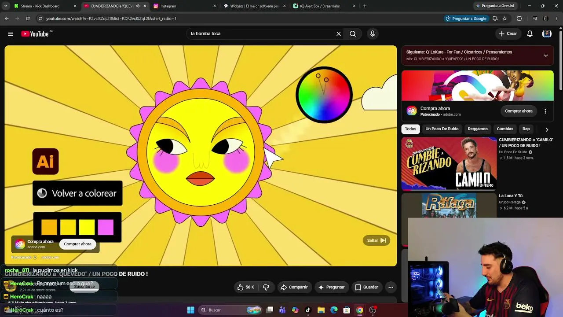This screenshot has width=563, height=317.
Task: Click the Suscribirse button
Action: coord(84,287)
